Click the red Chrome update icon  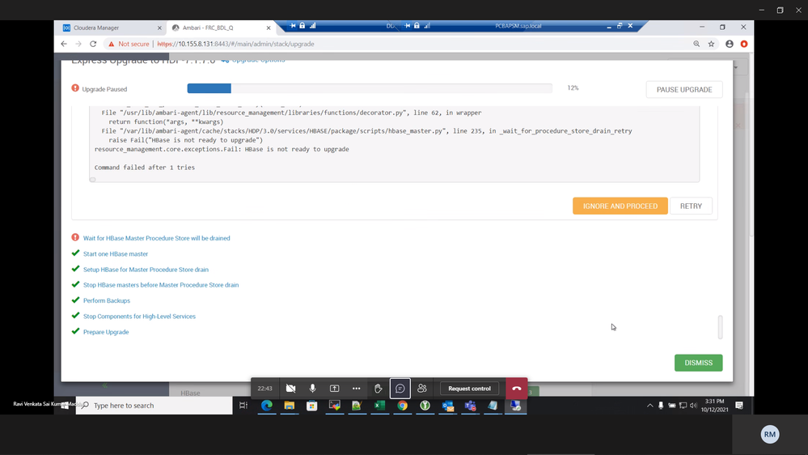(743, 44)
